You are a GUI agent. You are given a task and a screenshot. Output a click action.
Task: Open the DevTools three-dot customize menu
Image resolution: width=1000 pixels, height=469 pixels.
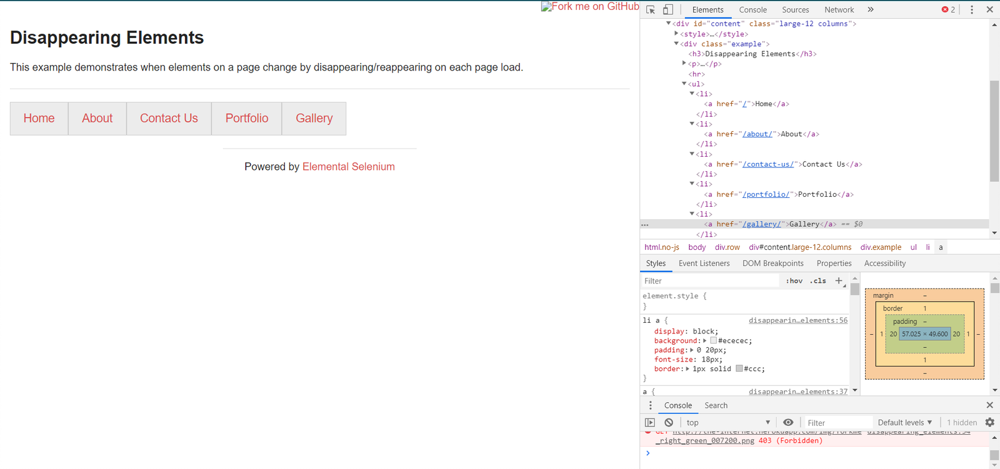(971, 9)
